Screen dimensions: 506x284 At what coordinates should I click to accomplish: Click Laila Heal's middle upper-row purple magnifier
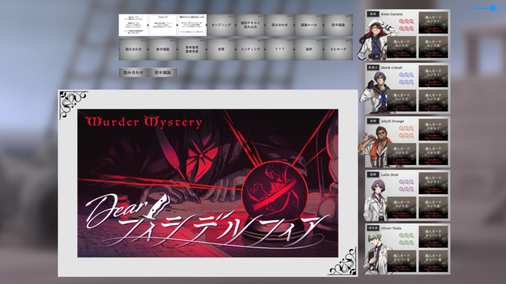coord(406,182)
